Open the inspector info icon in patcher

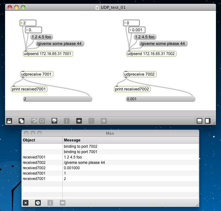[x=67, y=121]
